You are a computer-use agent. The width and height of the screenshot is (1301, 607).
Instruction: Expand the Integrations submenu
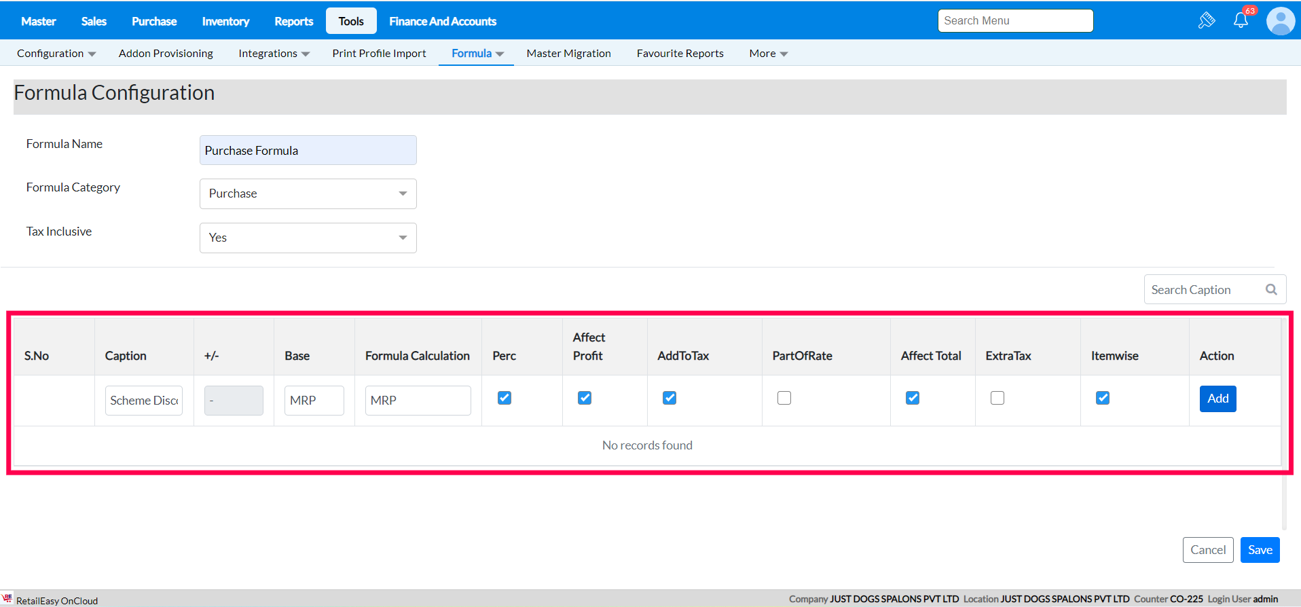[274, 53]
